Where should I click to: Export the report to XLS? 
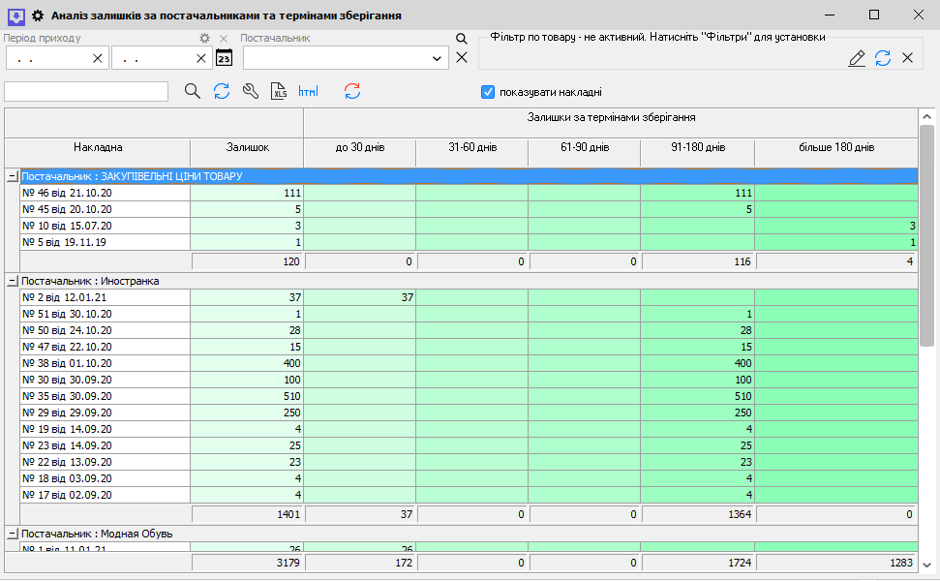(x=279, y=91)
